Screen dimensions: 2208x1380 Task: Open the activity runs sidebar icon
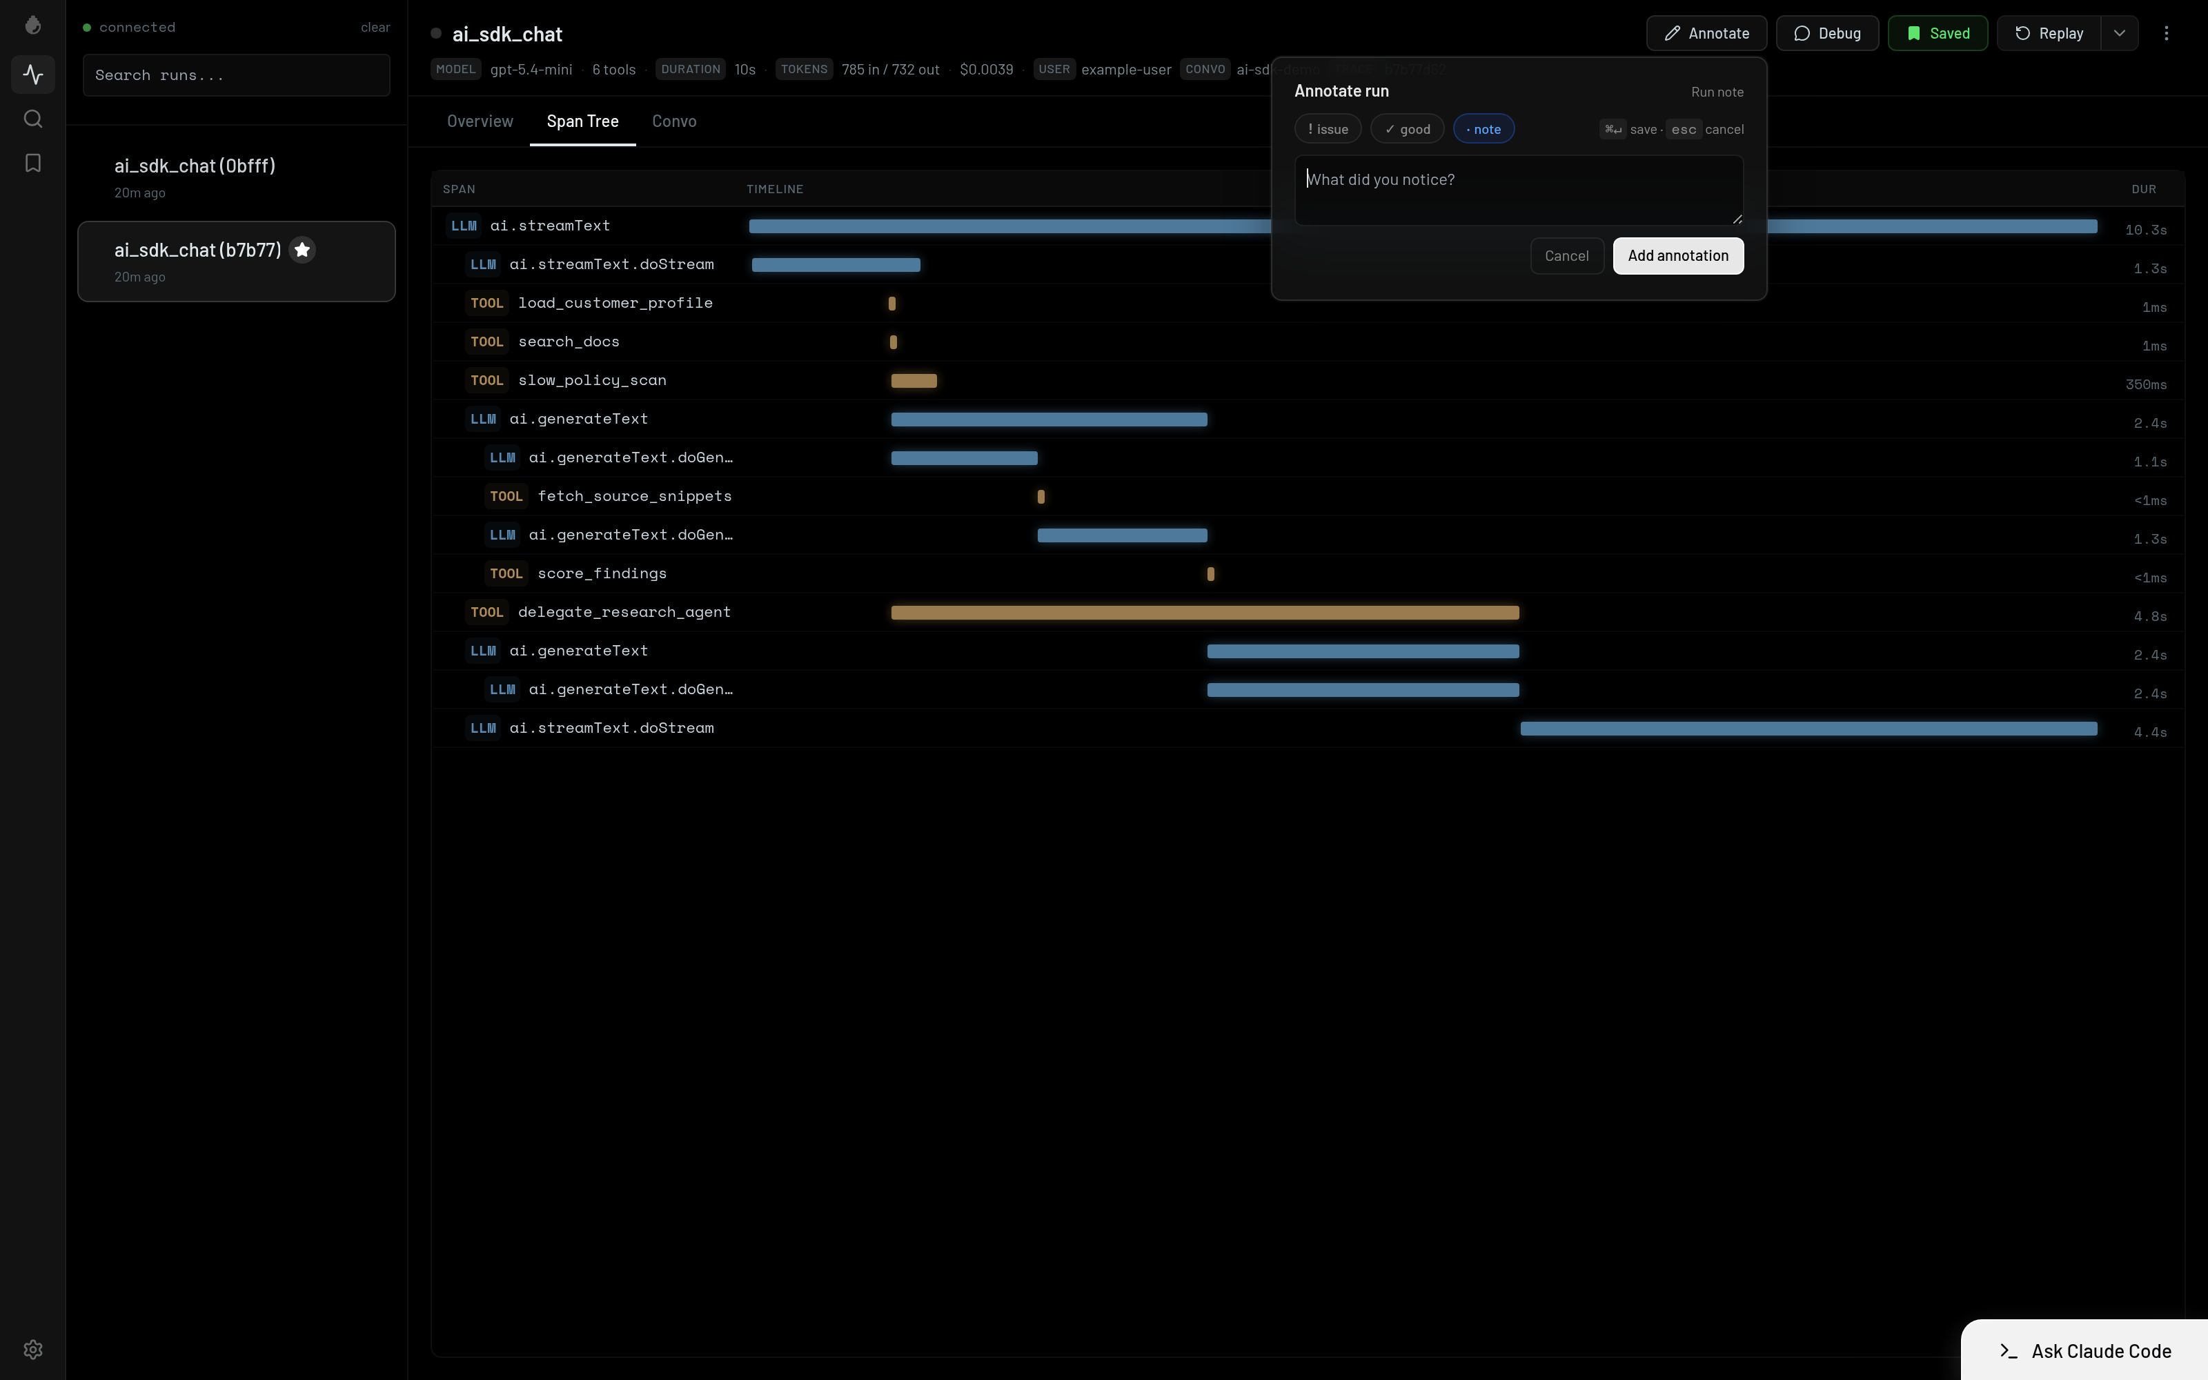[x=33, y=74]
